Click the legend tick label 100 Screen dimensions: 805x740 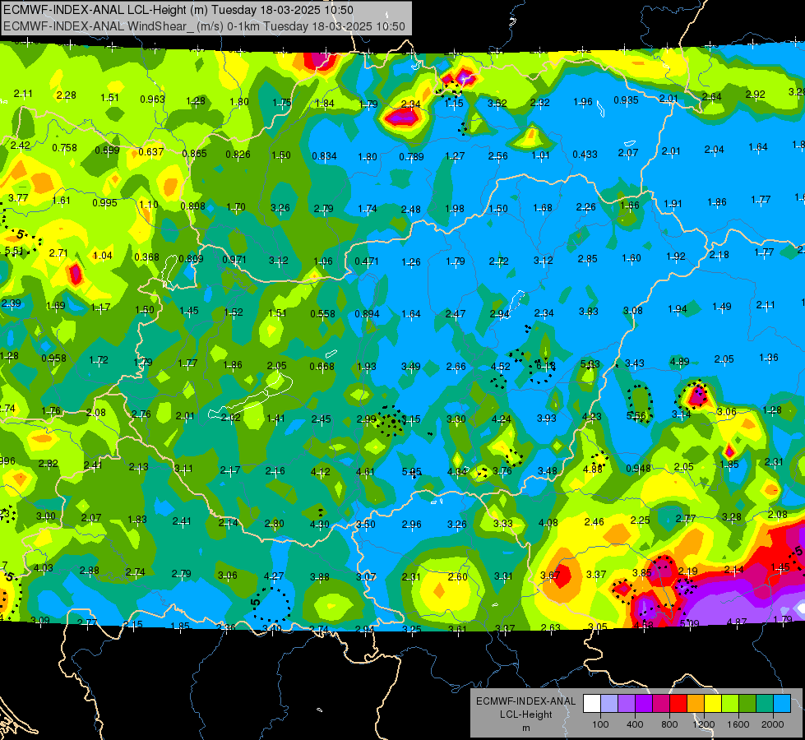(x=600, y=724)
